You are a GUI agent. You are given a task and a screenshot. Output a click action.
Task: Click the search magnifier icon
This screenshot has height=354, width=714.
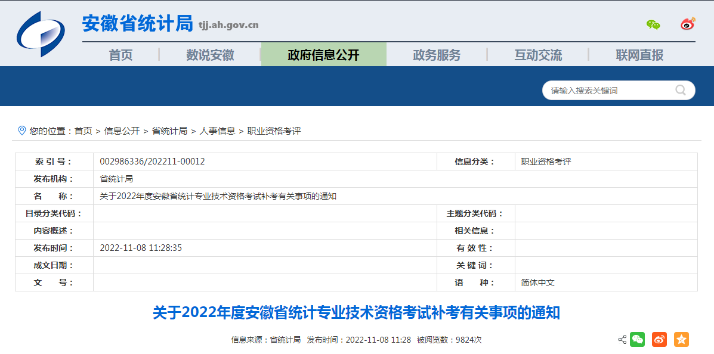click(680, 90)
